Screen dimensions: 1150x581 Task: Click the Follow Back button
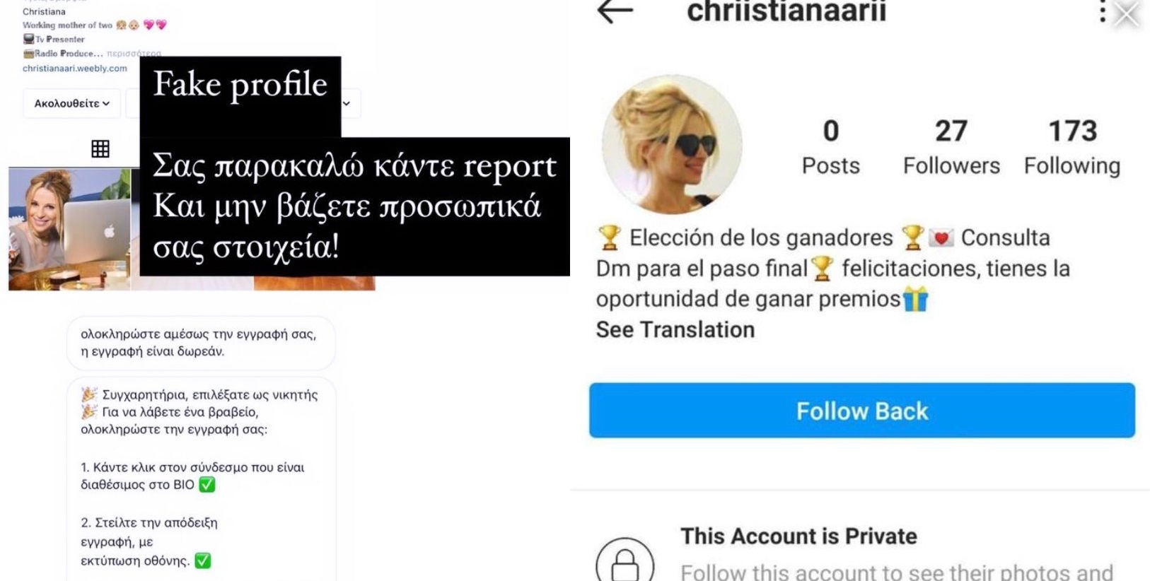861,411
